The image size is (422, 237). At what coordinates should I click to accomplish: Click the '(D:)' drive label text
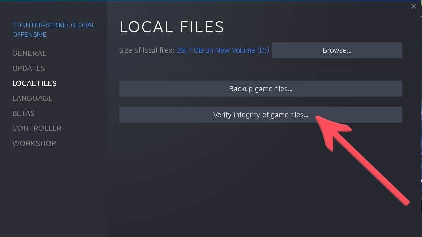263,50
